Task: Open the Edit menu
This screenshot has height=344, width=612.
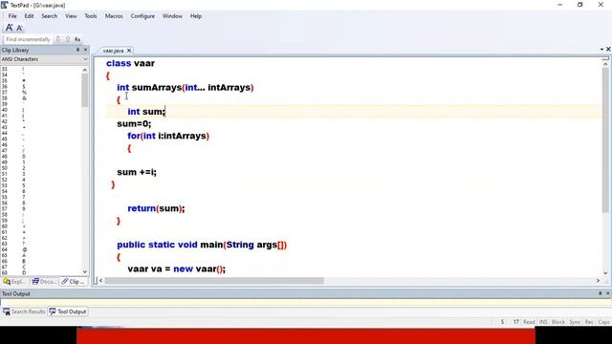Action: 29,16
